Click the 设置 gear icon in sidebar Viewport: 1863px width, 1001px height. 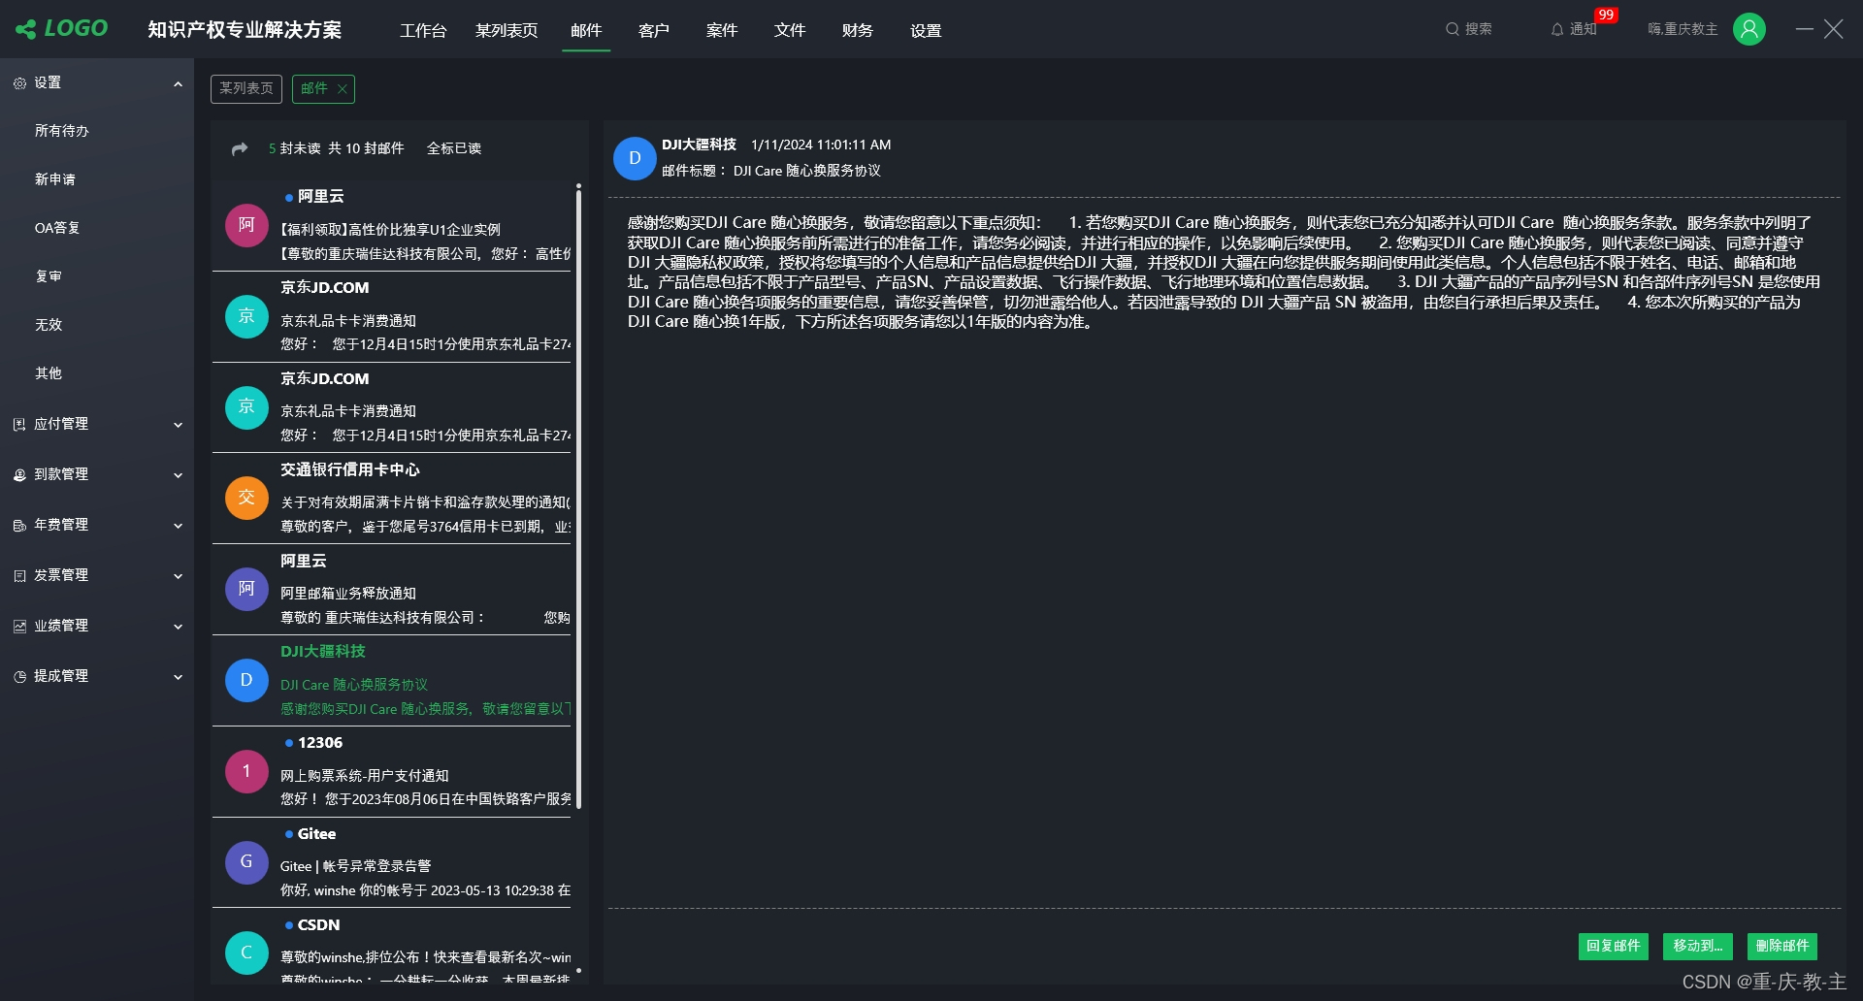pyautogui.click(x=19, y=83)
